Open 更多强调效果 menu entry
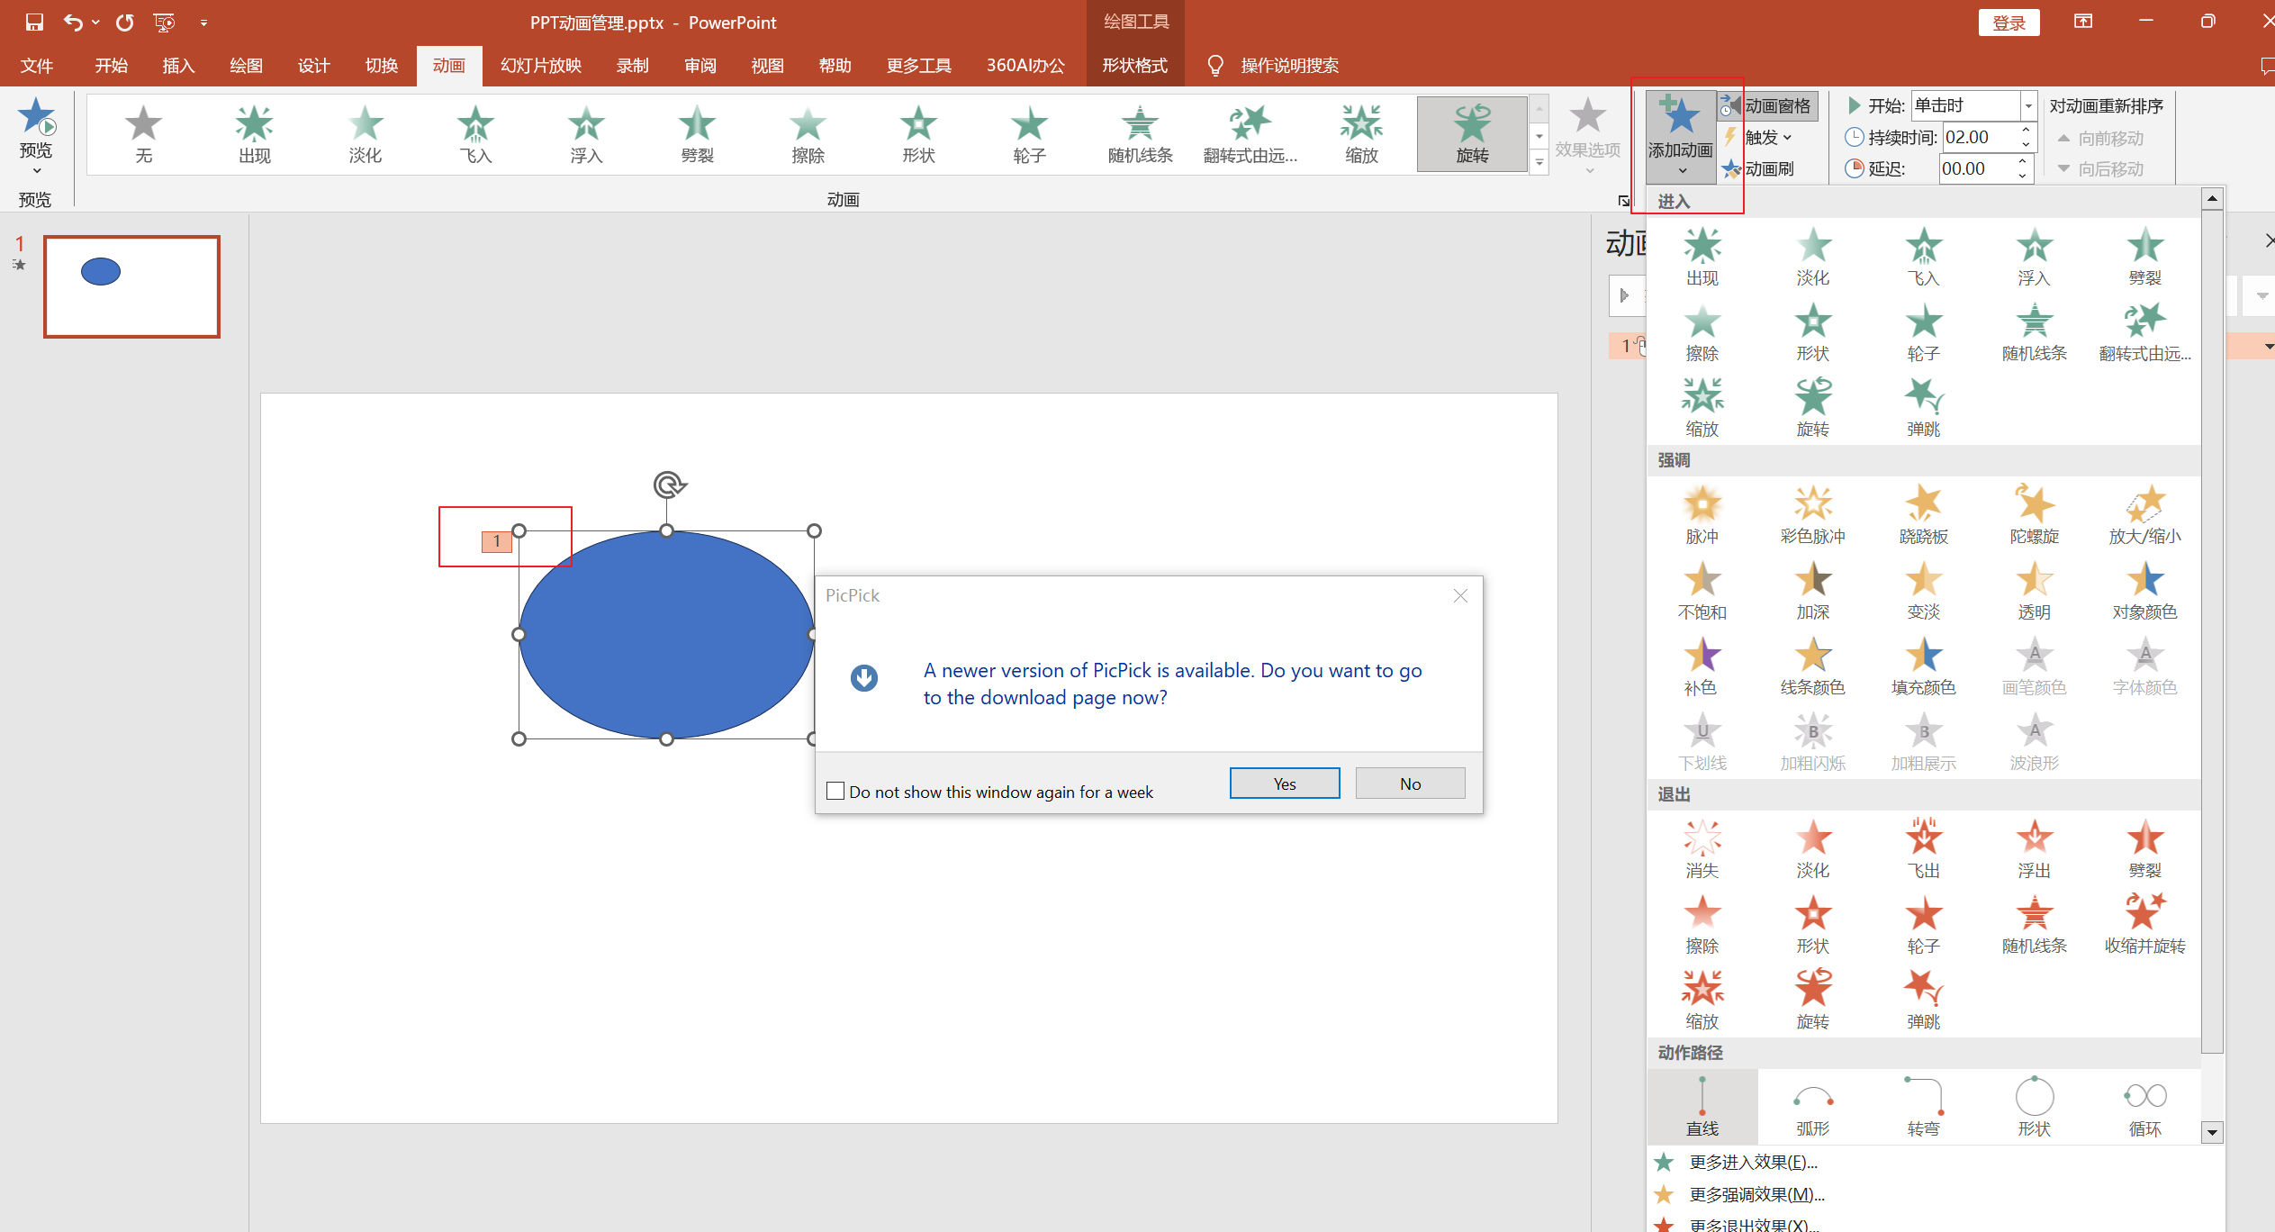This screenshot has height=1232, width=2275. point(1756,1194)
